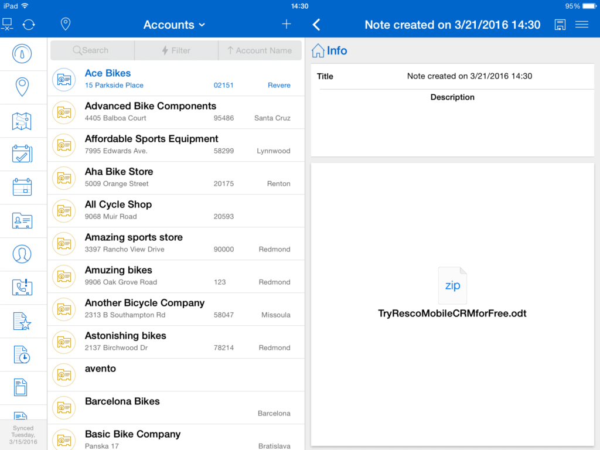600x450 pixels.
Task: Open the Phone Calls icon in the sidebar
Action: tap(23, 287)
